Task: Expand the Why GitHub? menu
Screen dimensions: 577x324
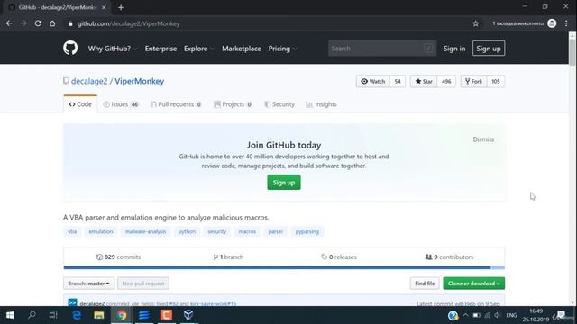Action: [x=112, y=49]
